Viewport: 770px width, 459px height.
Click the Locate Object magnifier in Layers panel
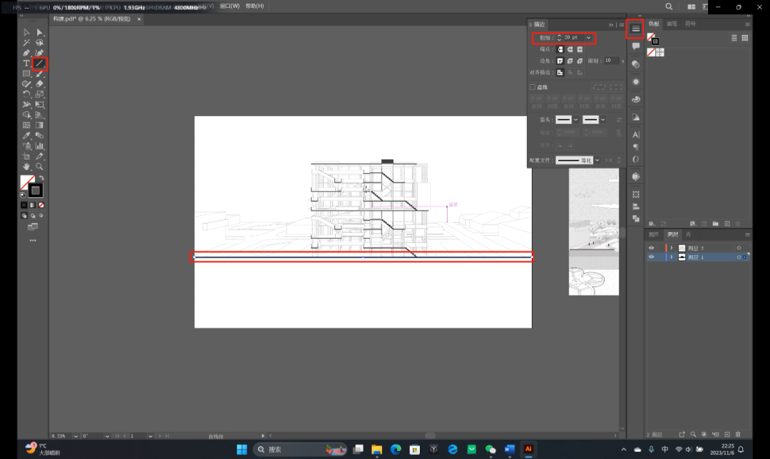(x=693, y=435)
